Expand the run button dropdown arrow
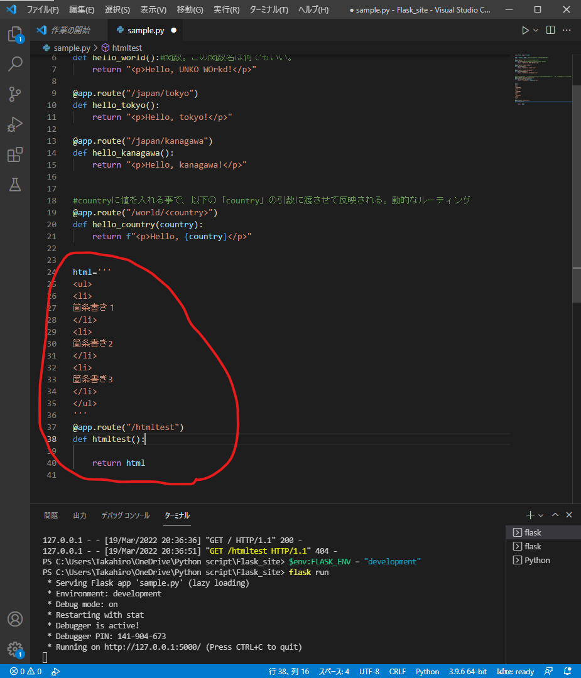This screenshot has height=678, width=581. [x=536, y=30]
